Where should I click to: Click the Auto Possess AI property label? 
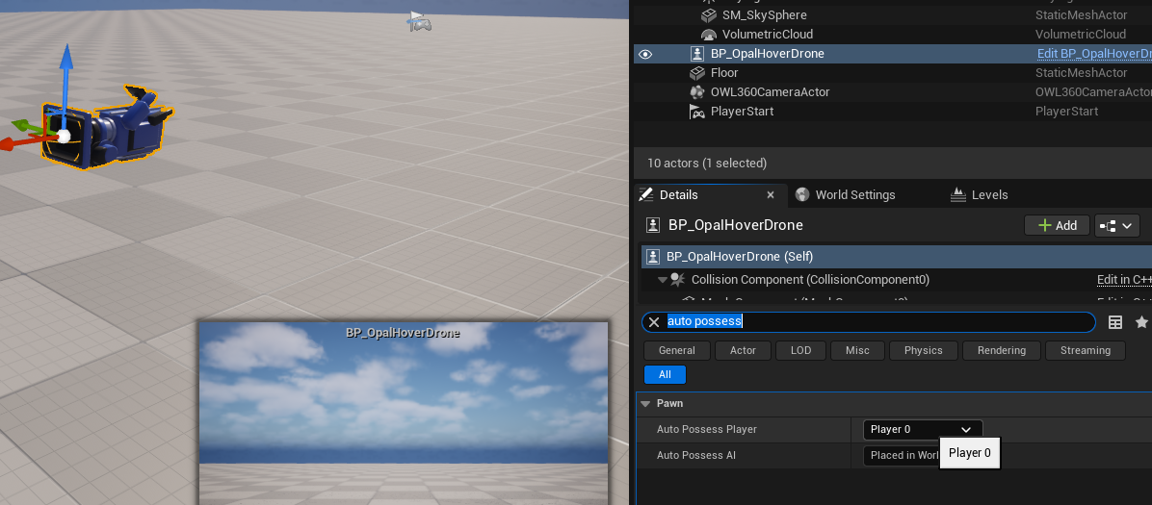(x=695, y=456)
